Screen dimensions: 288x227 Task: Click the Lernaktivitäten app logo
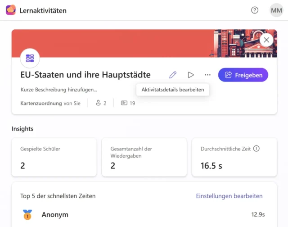[x=11, y=10]
